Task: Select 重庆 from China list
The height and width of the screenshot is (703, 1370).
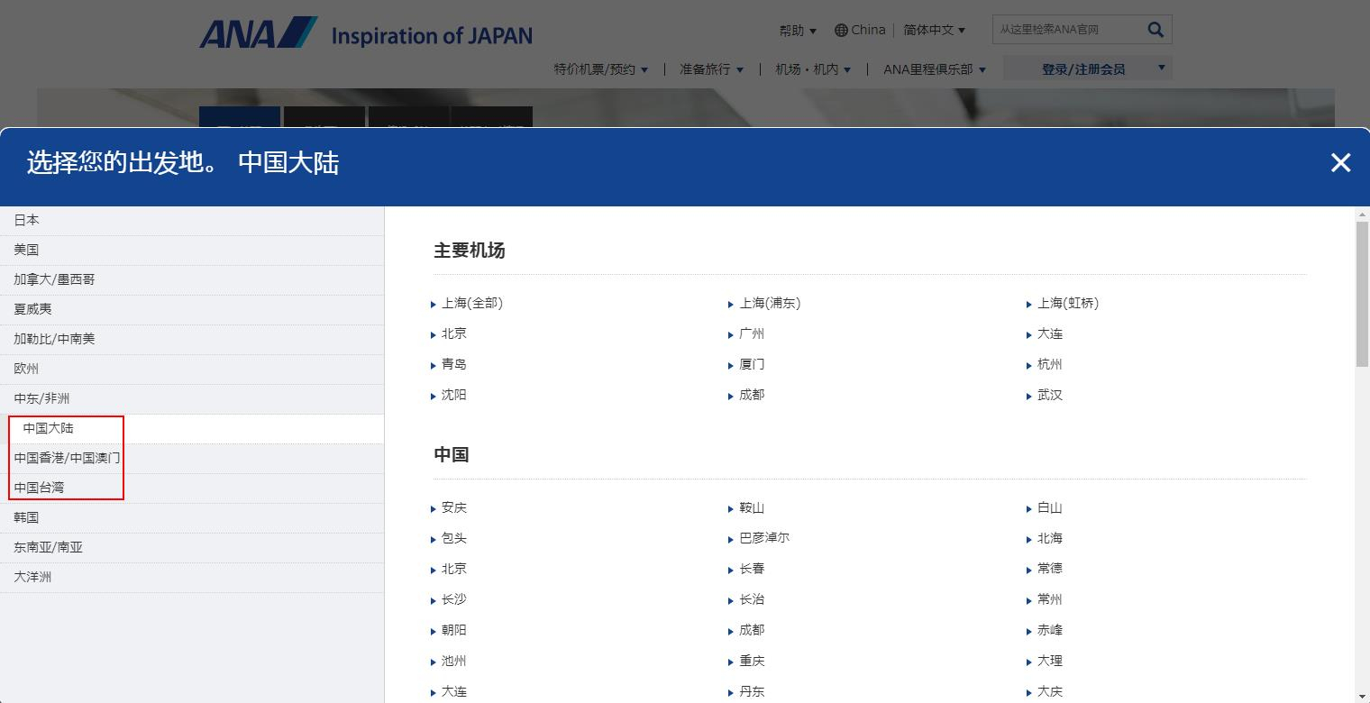Action: point(752,661)
